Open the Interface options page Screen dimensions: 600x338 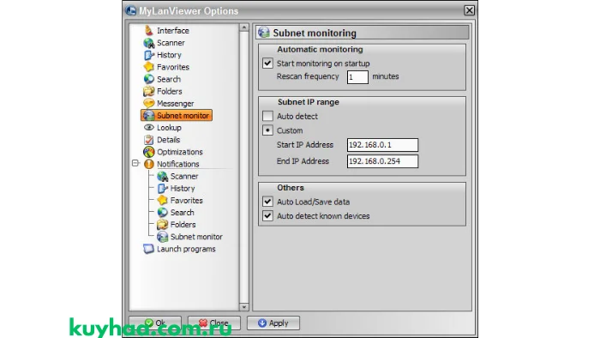(172, 31)
